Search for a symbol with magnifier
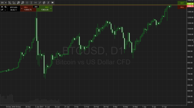This screenshot has height=108, width=194. (x=5, y=7)
